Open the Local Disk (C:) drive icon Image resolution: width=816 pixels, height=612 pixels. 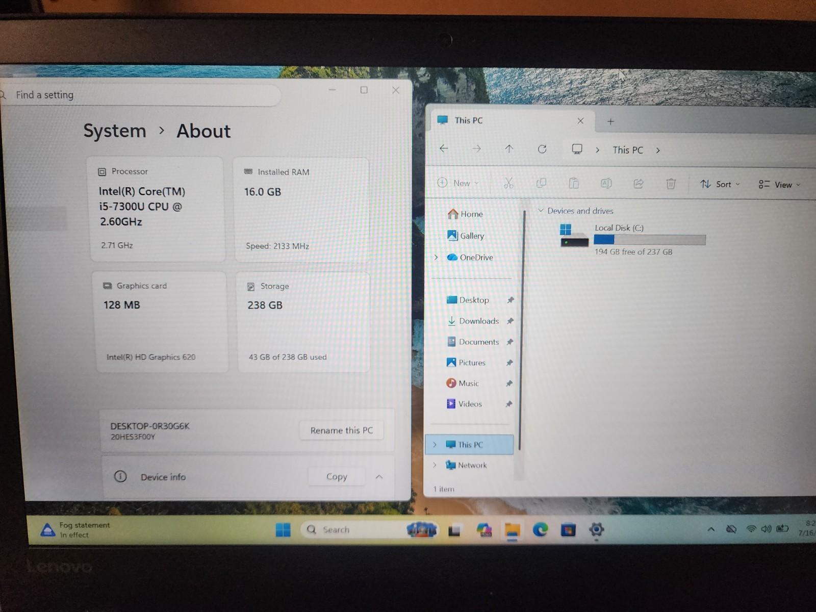(x=574, y=236)
